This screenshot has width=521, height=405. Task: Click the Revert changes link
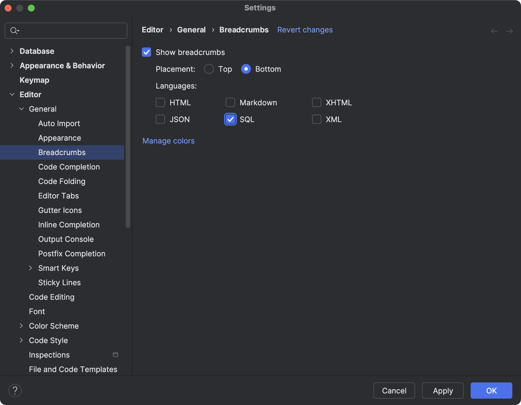click(x=305, y=30)
